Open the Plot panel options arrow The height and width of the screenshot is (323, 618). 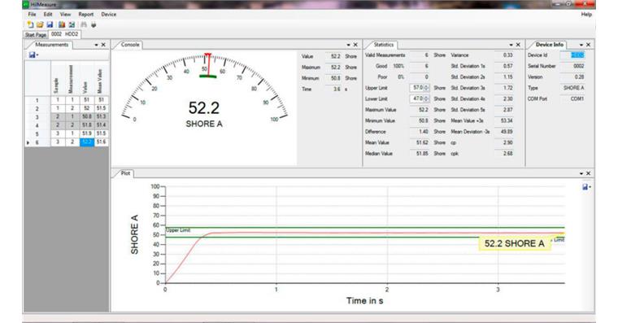[x=581, y=173]
